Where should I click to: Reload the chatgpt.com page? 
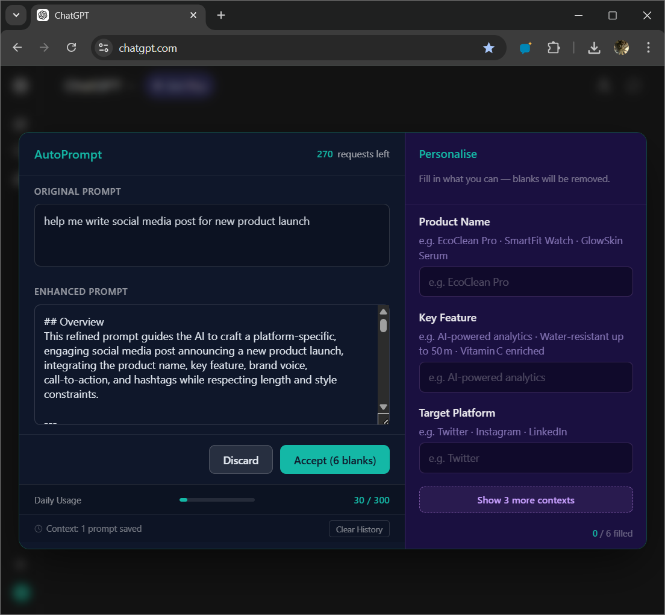pos(71,47)
